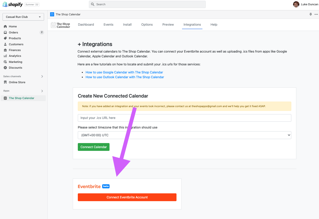
Task: Open Finances in the sidebar
Action: [15, 50]
